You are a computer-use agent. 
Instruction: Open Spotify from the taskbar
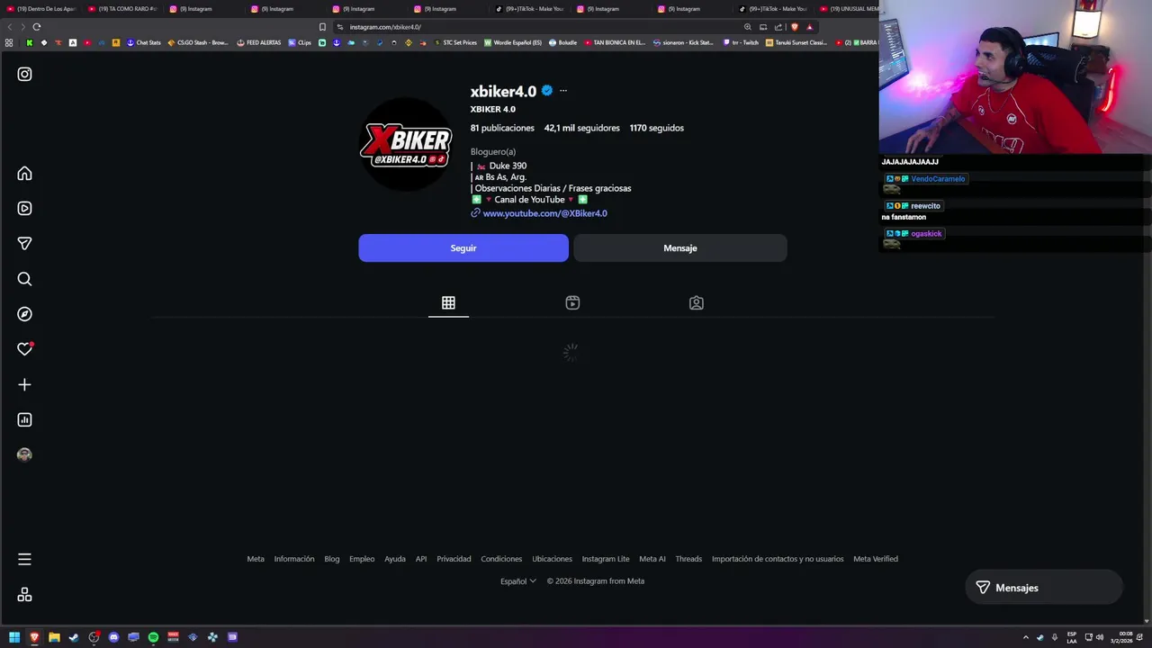coord(153,637)
